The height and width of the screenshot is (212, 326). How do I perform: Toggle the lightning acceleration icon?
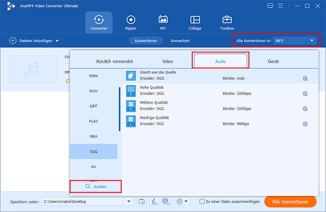pyautogui.click(x=154, y=201)
